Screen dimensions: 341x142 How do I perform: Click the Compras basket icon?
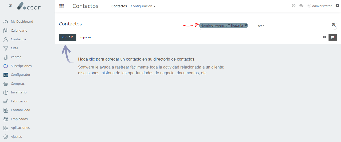(x=6, y=84)
